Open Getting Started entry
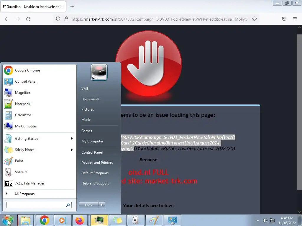 40,139
